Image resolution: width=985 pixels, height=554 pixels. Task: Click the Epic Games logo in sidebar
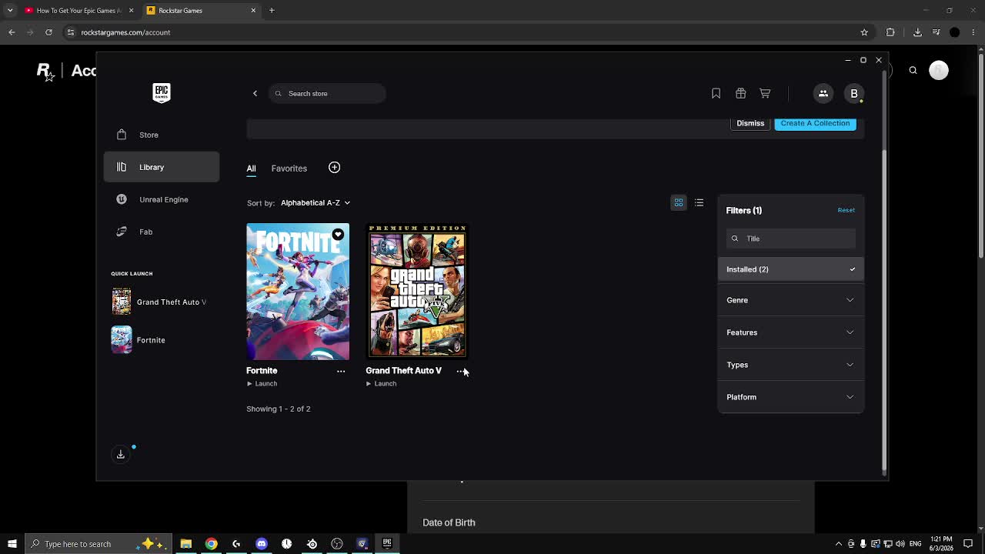162,93
